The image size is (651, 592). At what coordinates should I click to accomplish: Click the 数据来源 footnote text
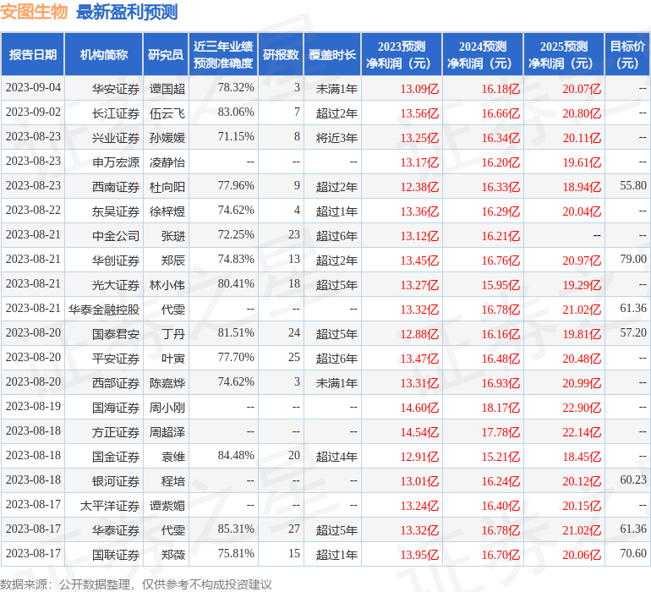pos(136,584)
